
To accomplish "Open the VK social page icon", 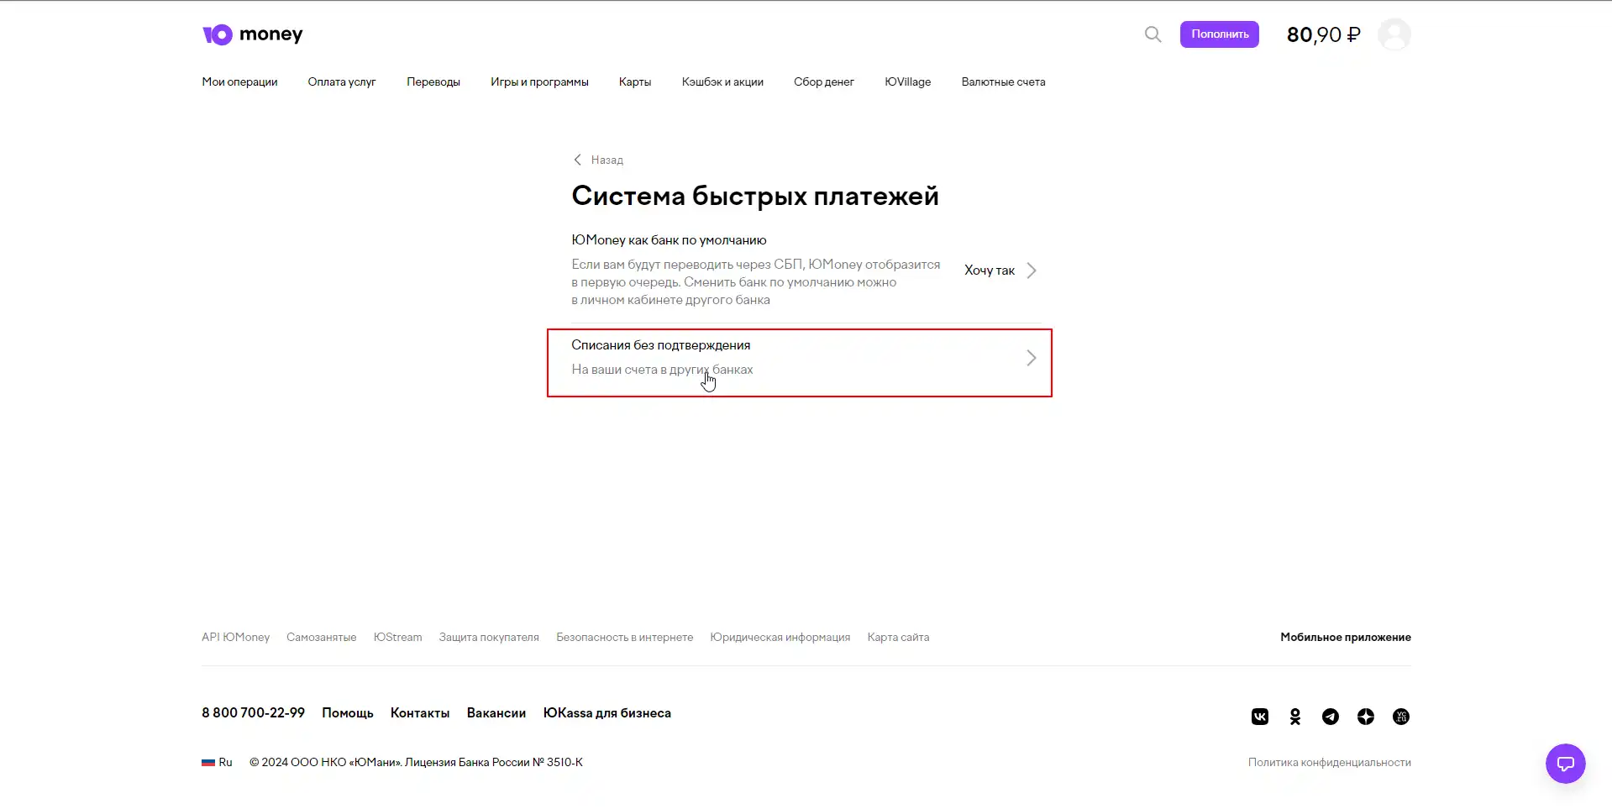I will coord(1259,717).
